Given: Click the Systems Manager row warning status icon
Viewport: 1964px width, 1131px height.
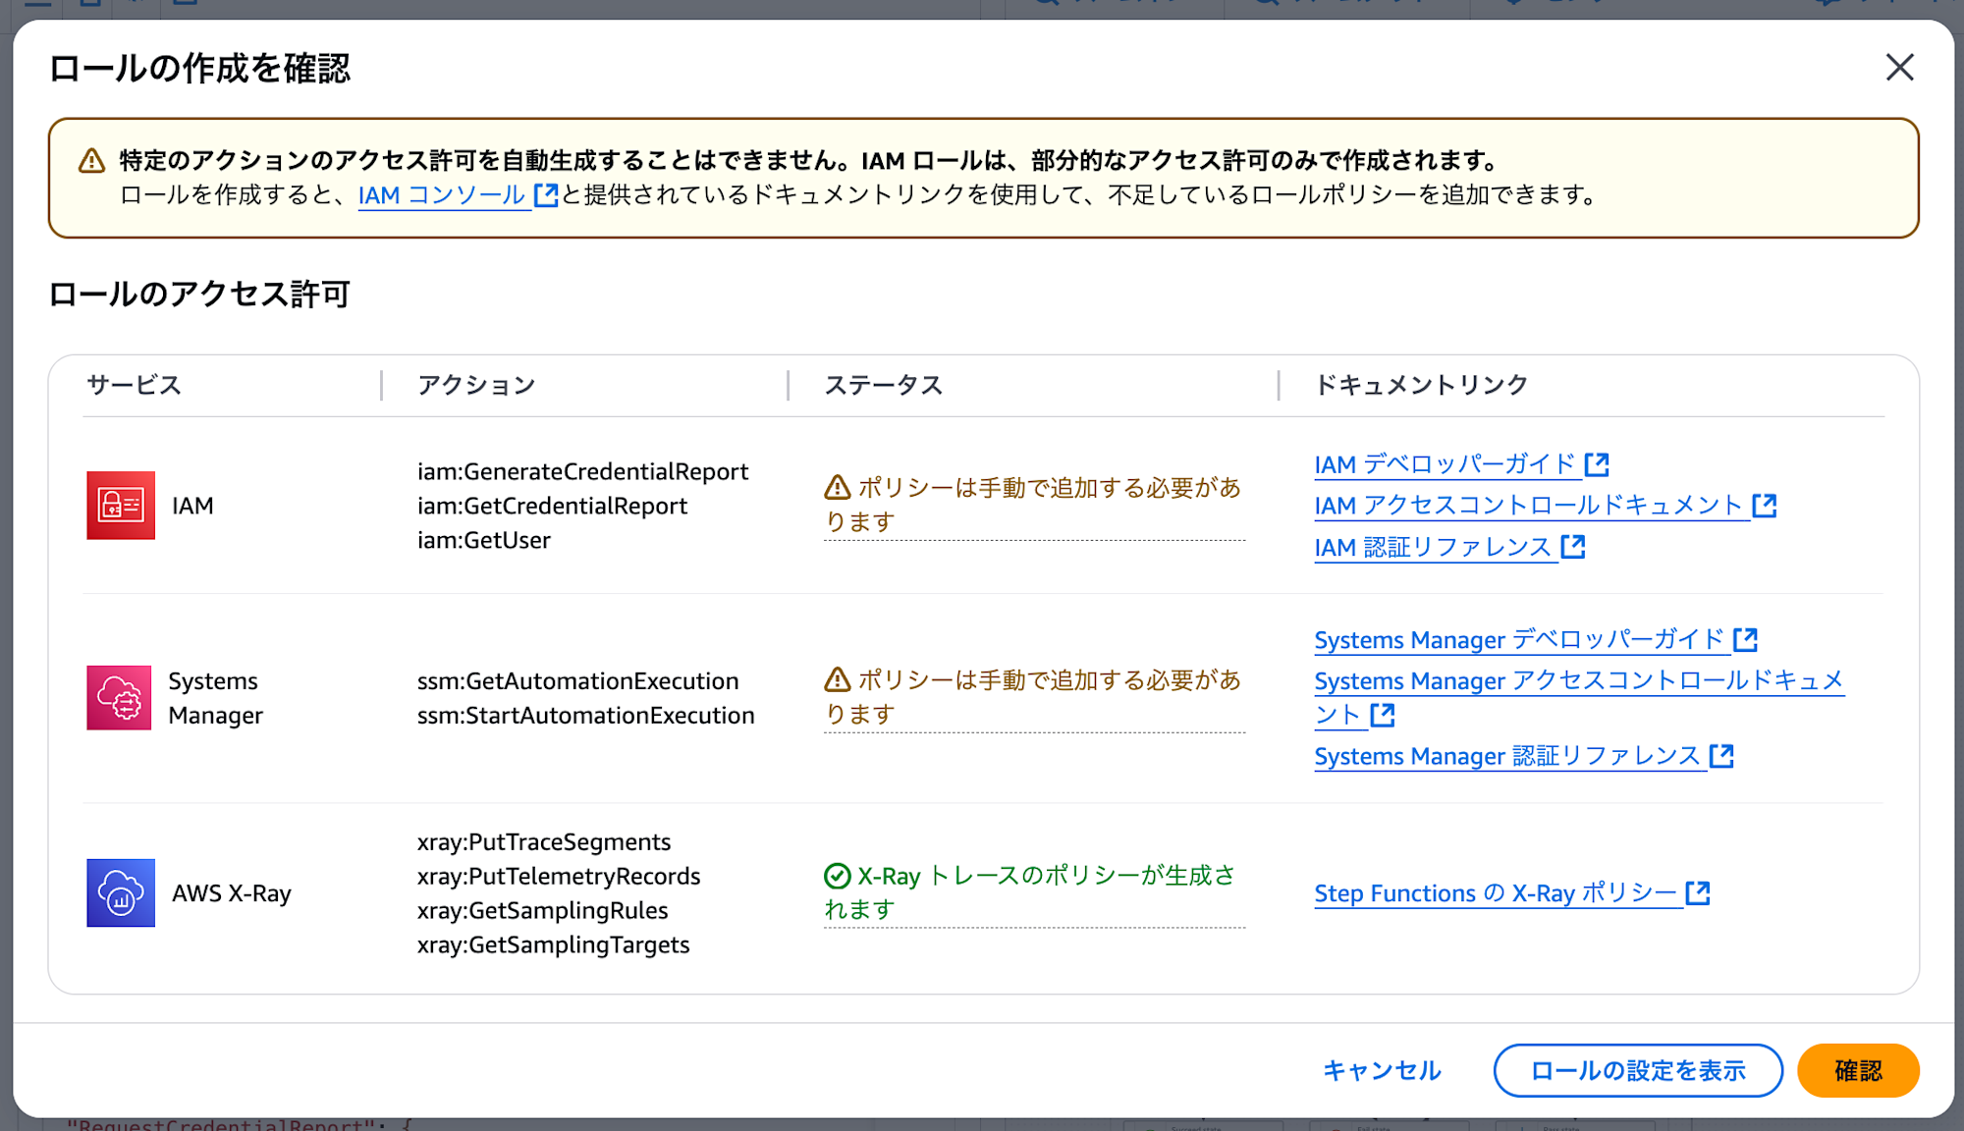Looking at the screenshot, I should (x=838, y=679).
